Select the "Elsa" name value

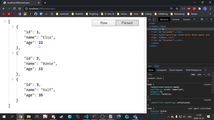[47, 37]
